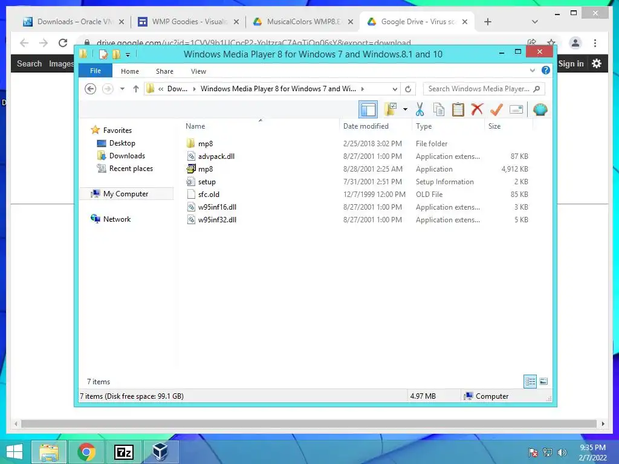
Task: Switch to Details view icon at bottom
Action: [530, 381]
